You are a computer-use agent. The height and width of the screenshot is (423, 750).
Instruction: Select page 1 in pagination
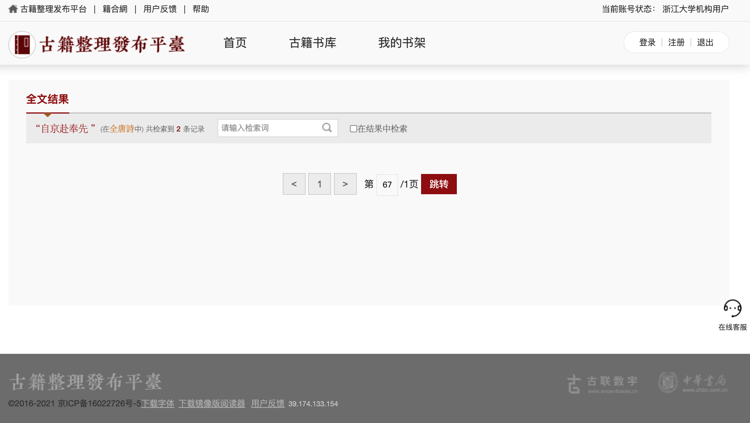coord(319,184)
